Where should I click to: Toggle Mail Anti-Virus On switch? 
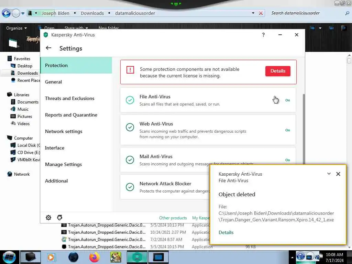(x=288, y=160)
